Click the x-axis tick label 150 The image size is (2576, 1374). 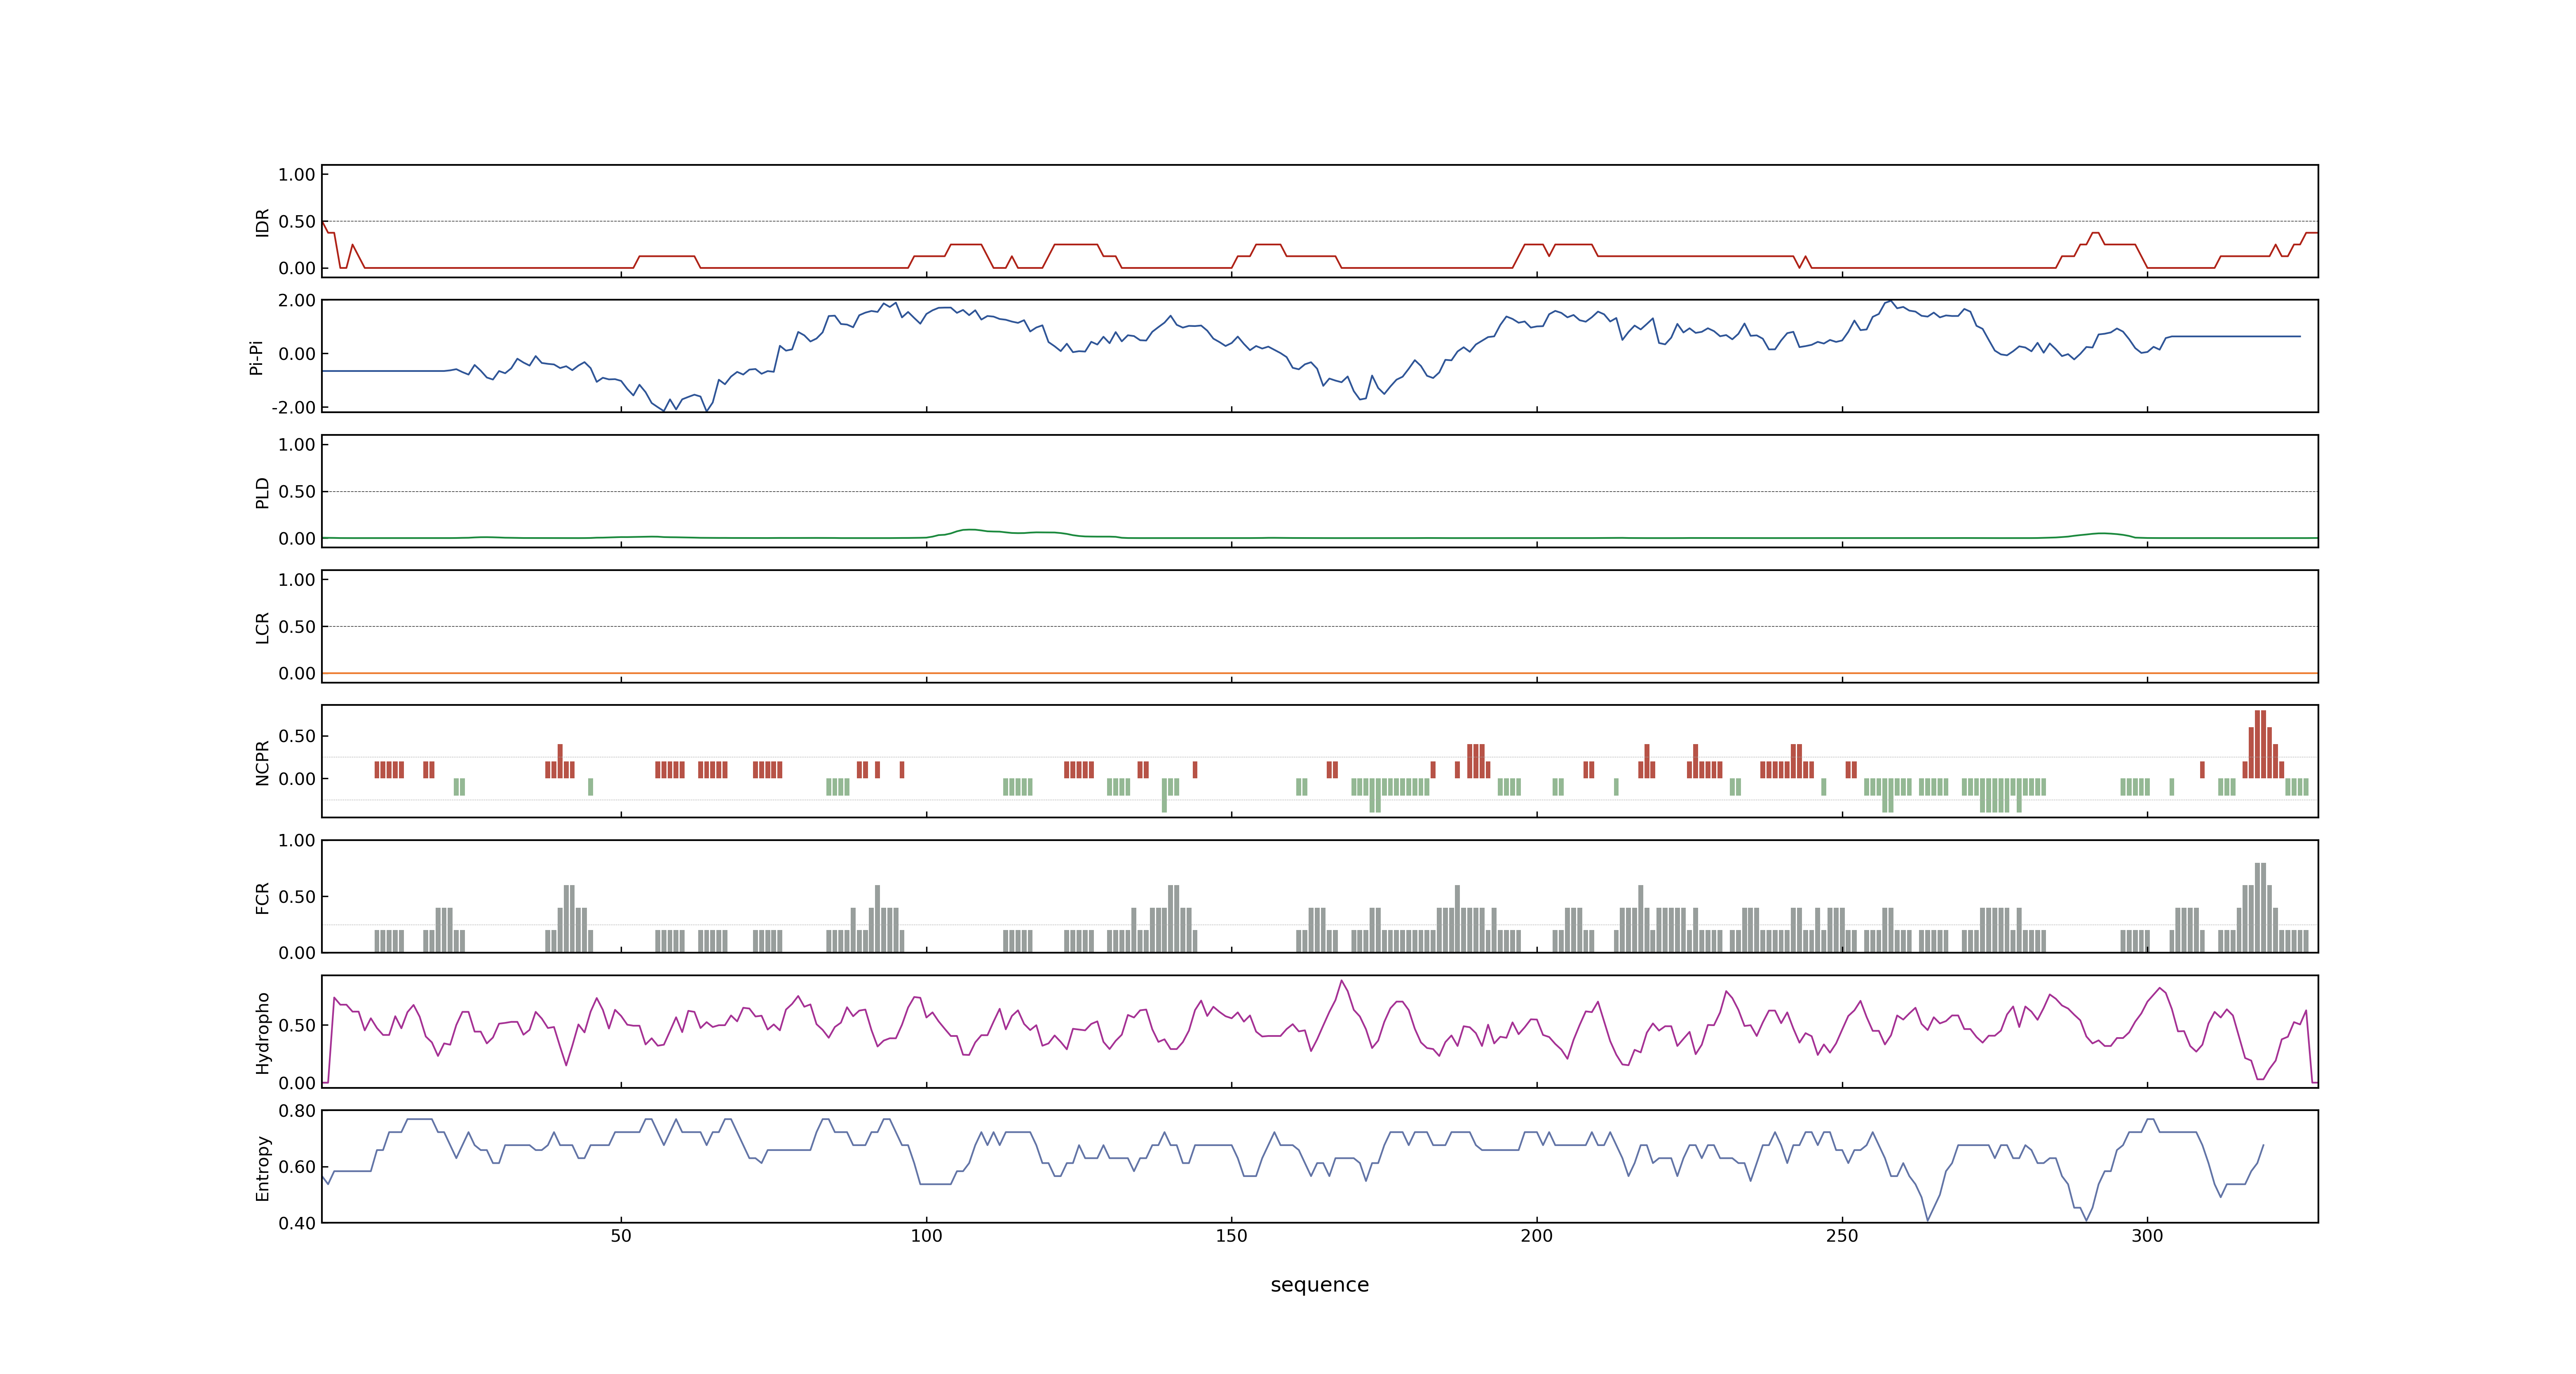[1231, 1236]
